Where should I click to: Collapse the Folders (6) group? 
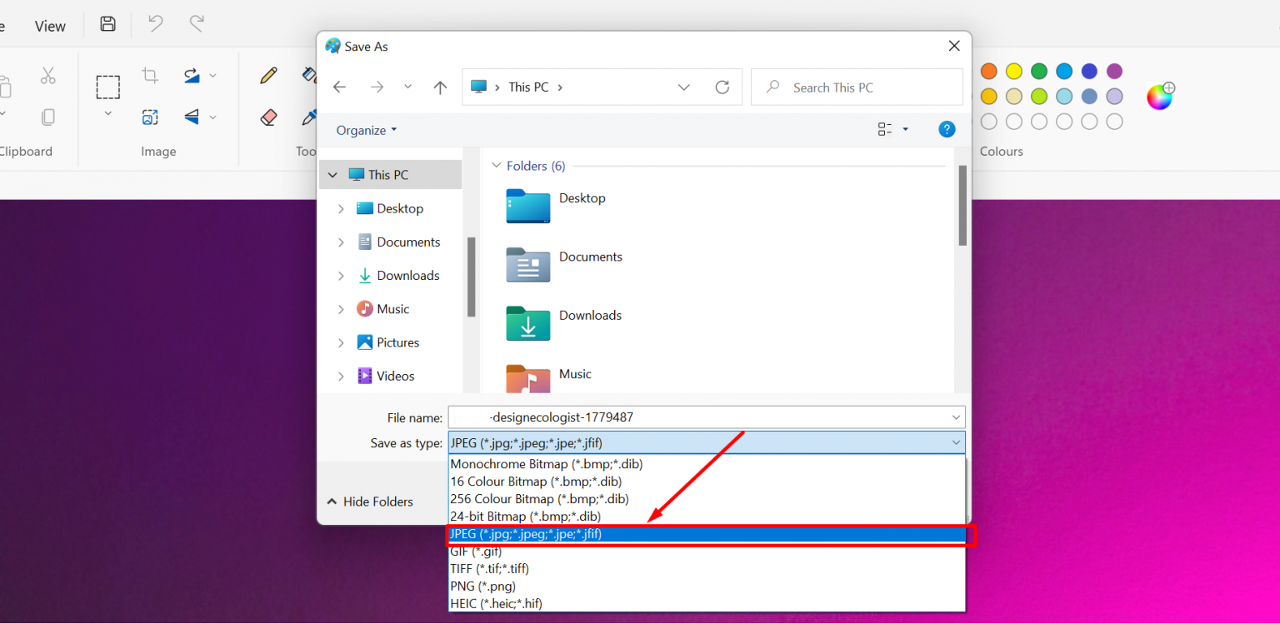tap(497, 166)
